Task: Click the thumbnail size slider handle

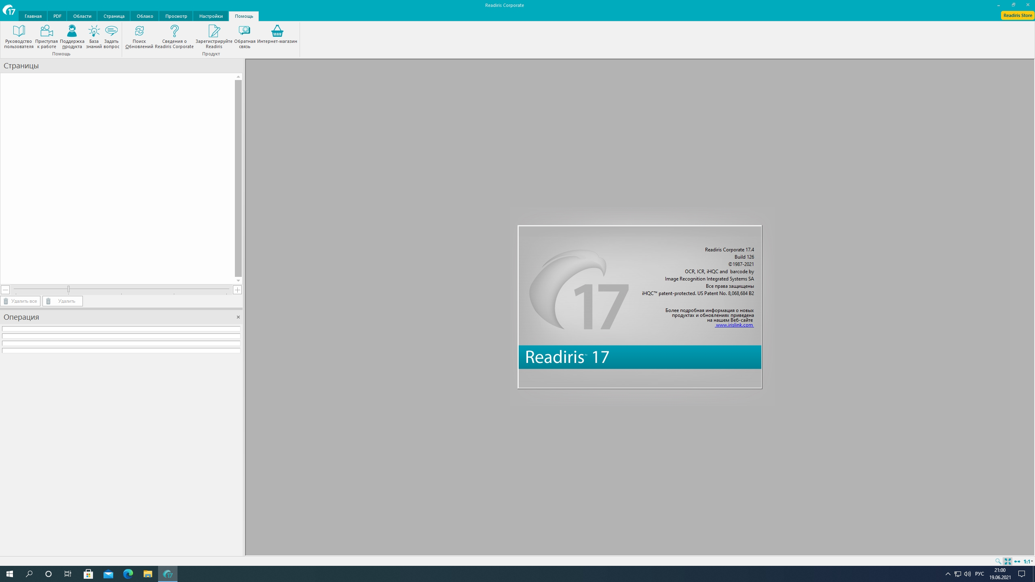Action: coord(68,289)
